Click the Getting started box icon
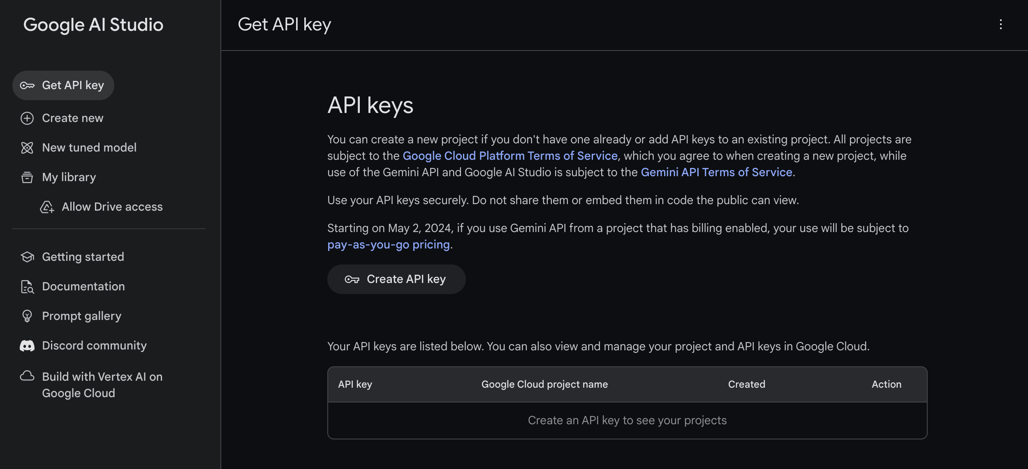The height and width of the screenshot is (469, 1028). [x=27, y=257]
